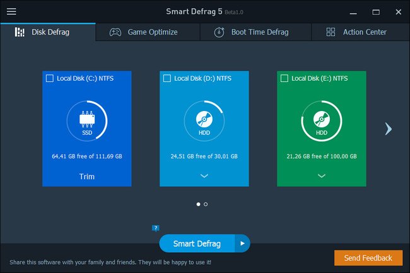Screen dimensions: 410x273
Task: Click the Local Disk (C:) NTFS label
Action: (x=85, y=78)
